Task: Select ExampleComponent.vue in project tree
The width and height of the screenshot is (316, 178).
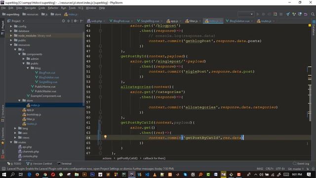Action: point(45,96)
